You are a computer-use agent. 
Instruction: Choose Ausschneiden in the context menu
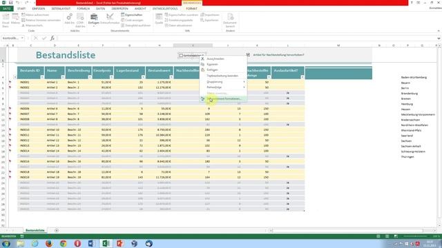click(223, 59)
